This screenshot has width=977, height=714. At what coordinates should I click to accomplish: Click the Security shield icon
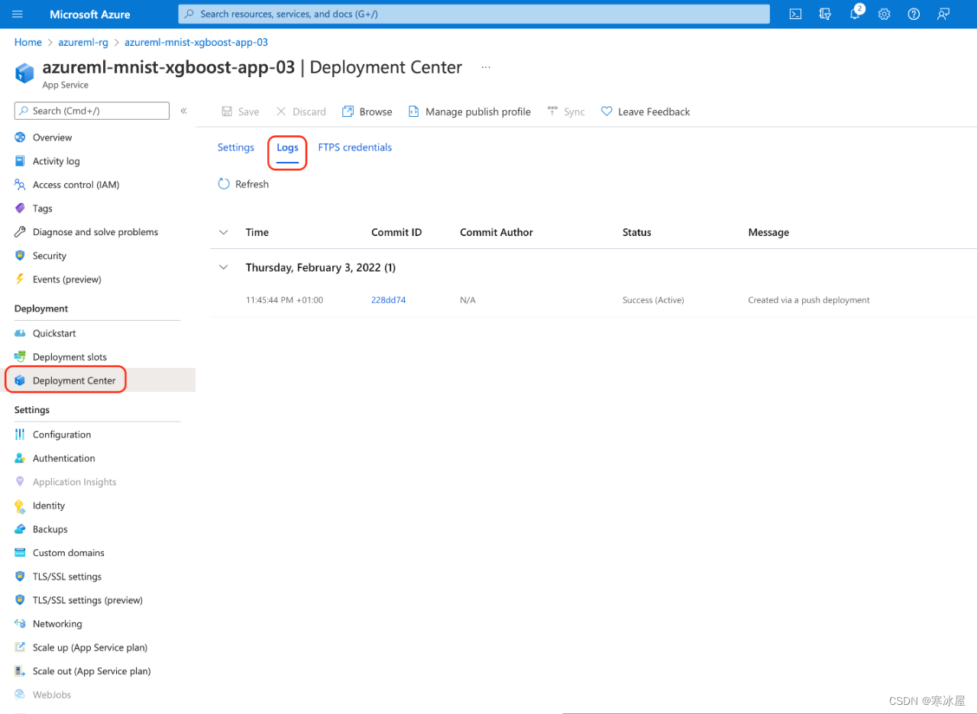(20, 256)
